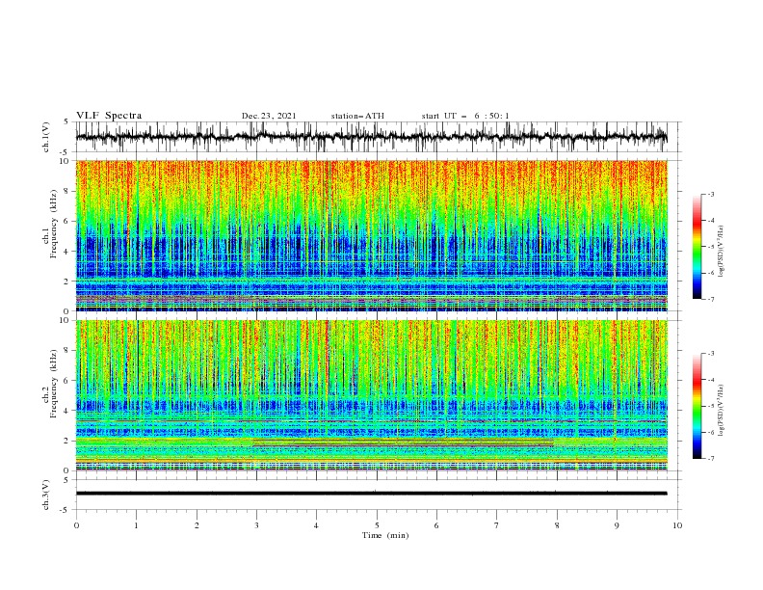Click the ch.2 colorbar "log(PSD)(V²/Hz)" label

click(721, 411)
